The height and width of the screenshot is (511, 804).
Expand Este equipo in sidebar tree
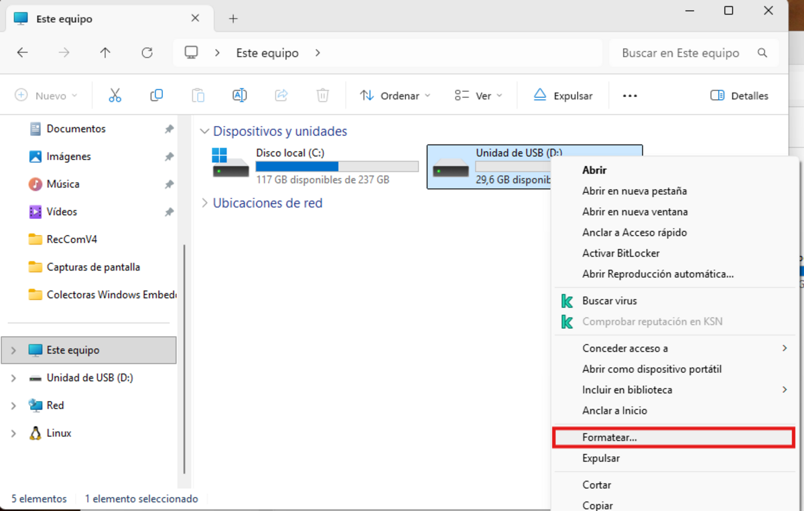[x=13, y=350]
